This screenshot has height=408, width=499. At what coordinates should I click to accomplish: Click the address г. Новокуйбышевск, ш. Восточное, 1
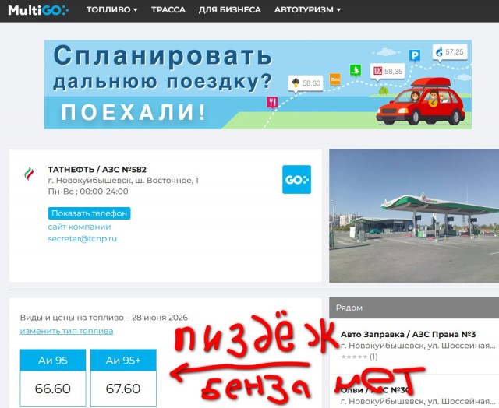click(x=123, y=181)
